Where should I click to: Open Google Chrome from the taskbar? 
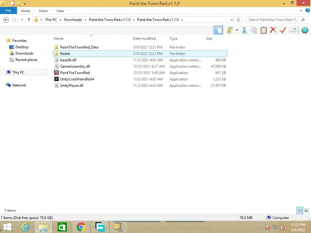(x=81, y=227)
